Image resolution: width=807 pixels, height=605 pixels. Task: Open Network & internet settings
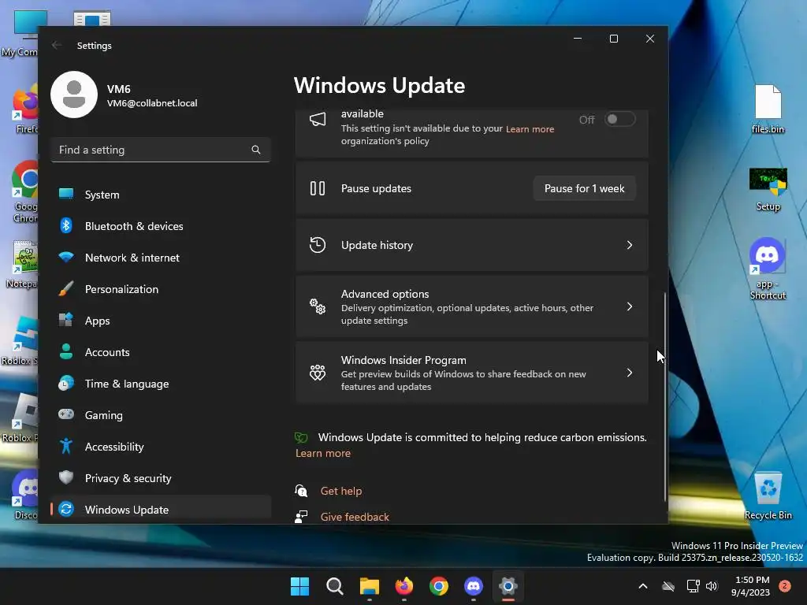pos(161,258)
